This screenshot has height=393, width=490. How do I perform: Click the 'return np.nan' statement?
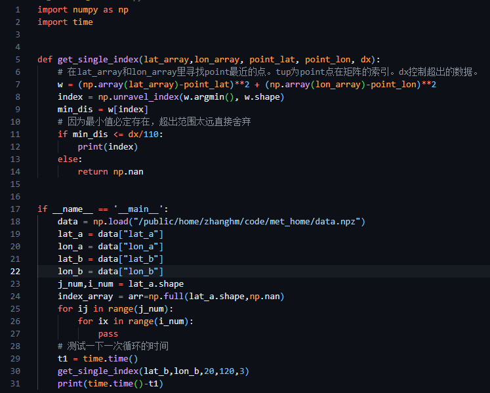[x=110, y=171]
